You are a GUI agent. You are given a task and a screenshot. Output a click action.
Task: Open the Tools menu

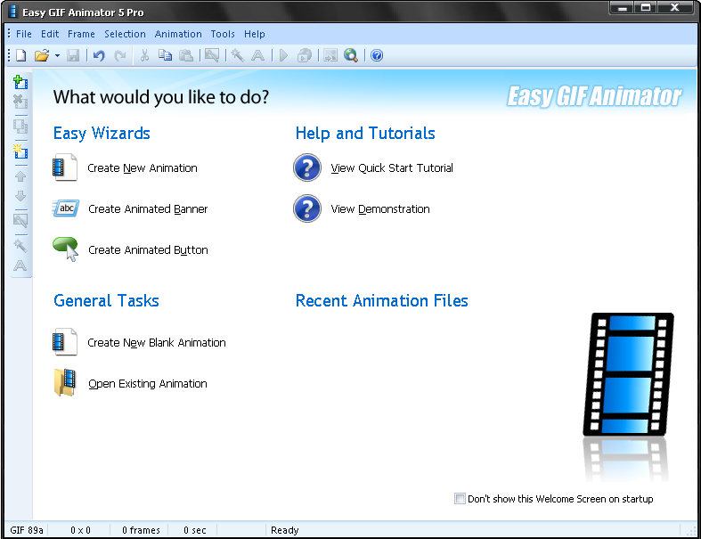click(223, 34)
